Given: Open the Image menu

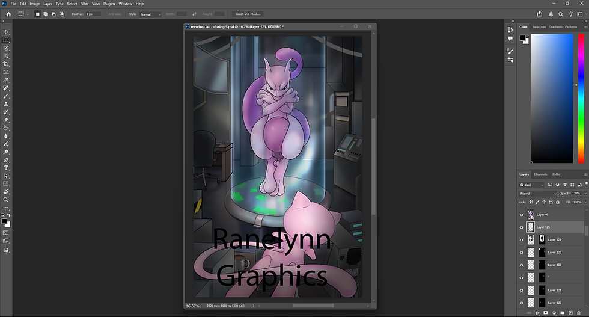Looking at the screenshot, I should point(35,4).
